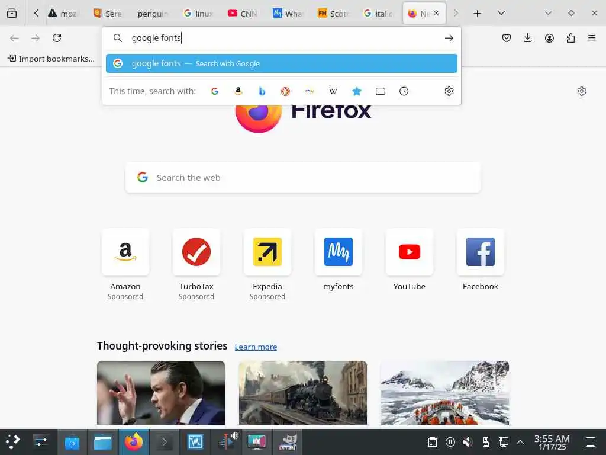Open the KDE application launcher
The height and width of the screenshot is (455, 606).
click(12, 442)
